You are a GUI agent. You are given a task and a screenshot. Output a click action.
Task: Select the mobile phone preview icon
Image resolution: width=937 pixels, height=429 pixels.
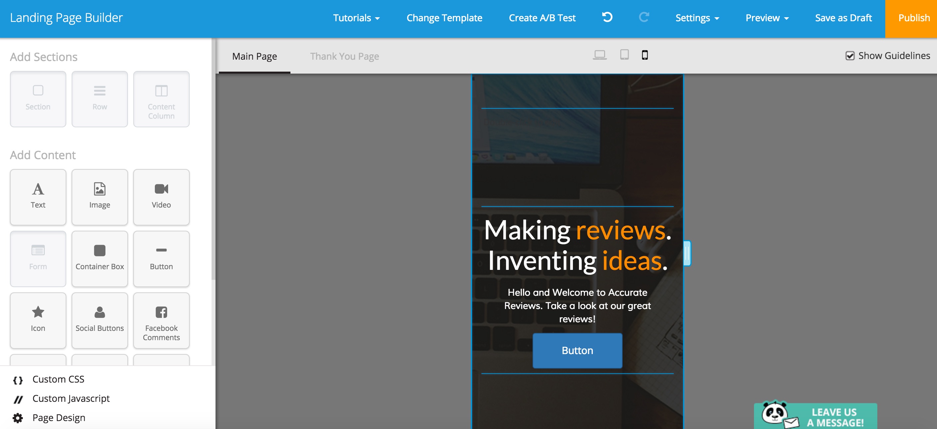point(645,55)
